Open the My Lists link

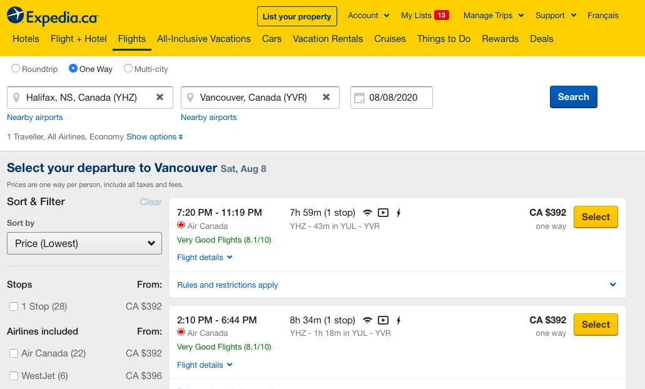416,16
